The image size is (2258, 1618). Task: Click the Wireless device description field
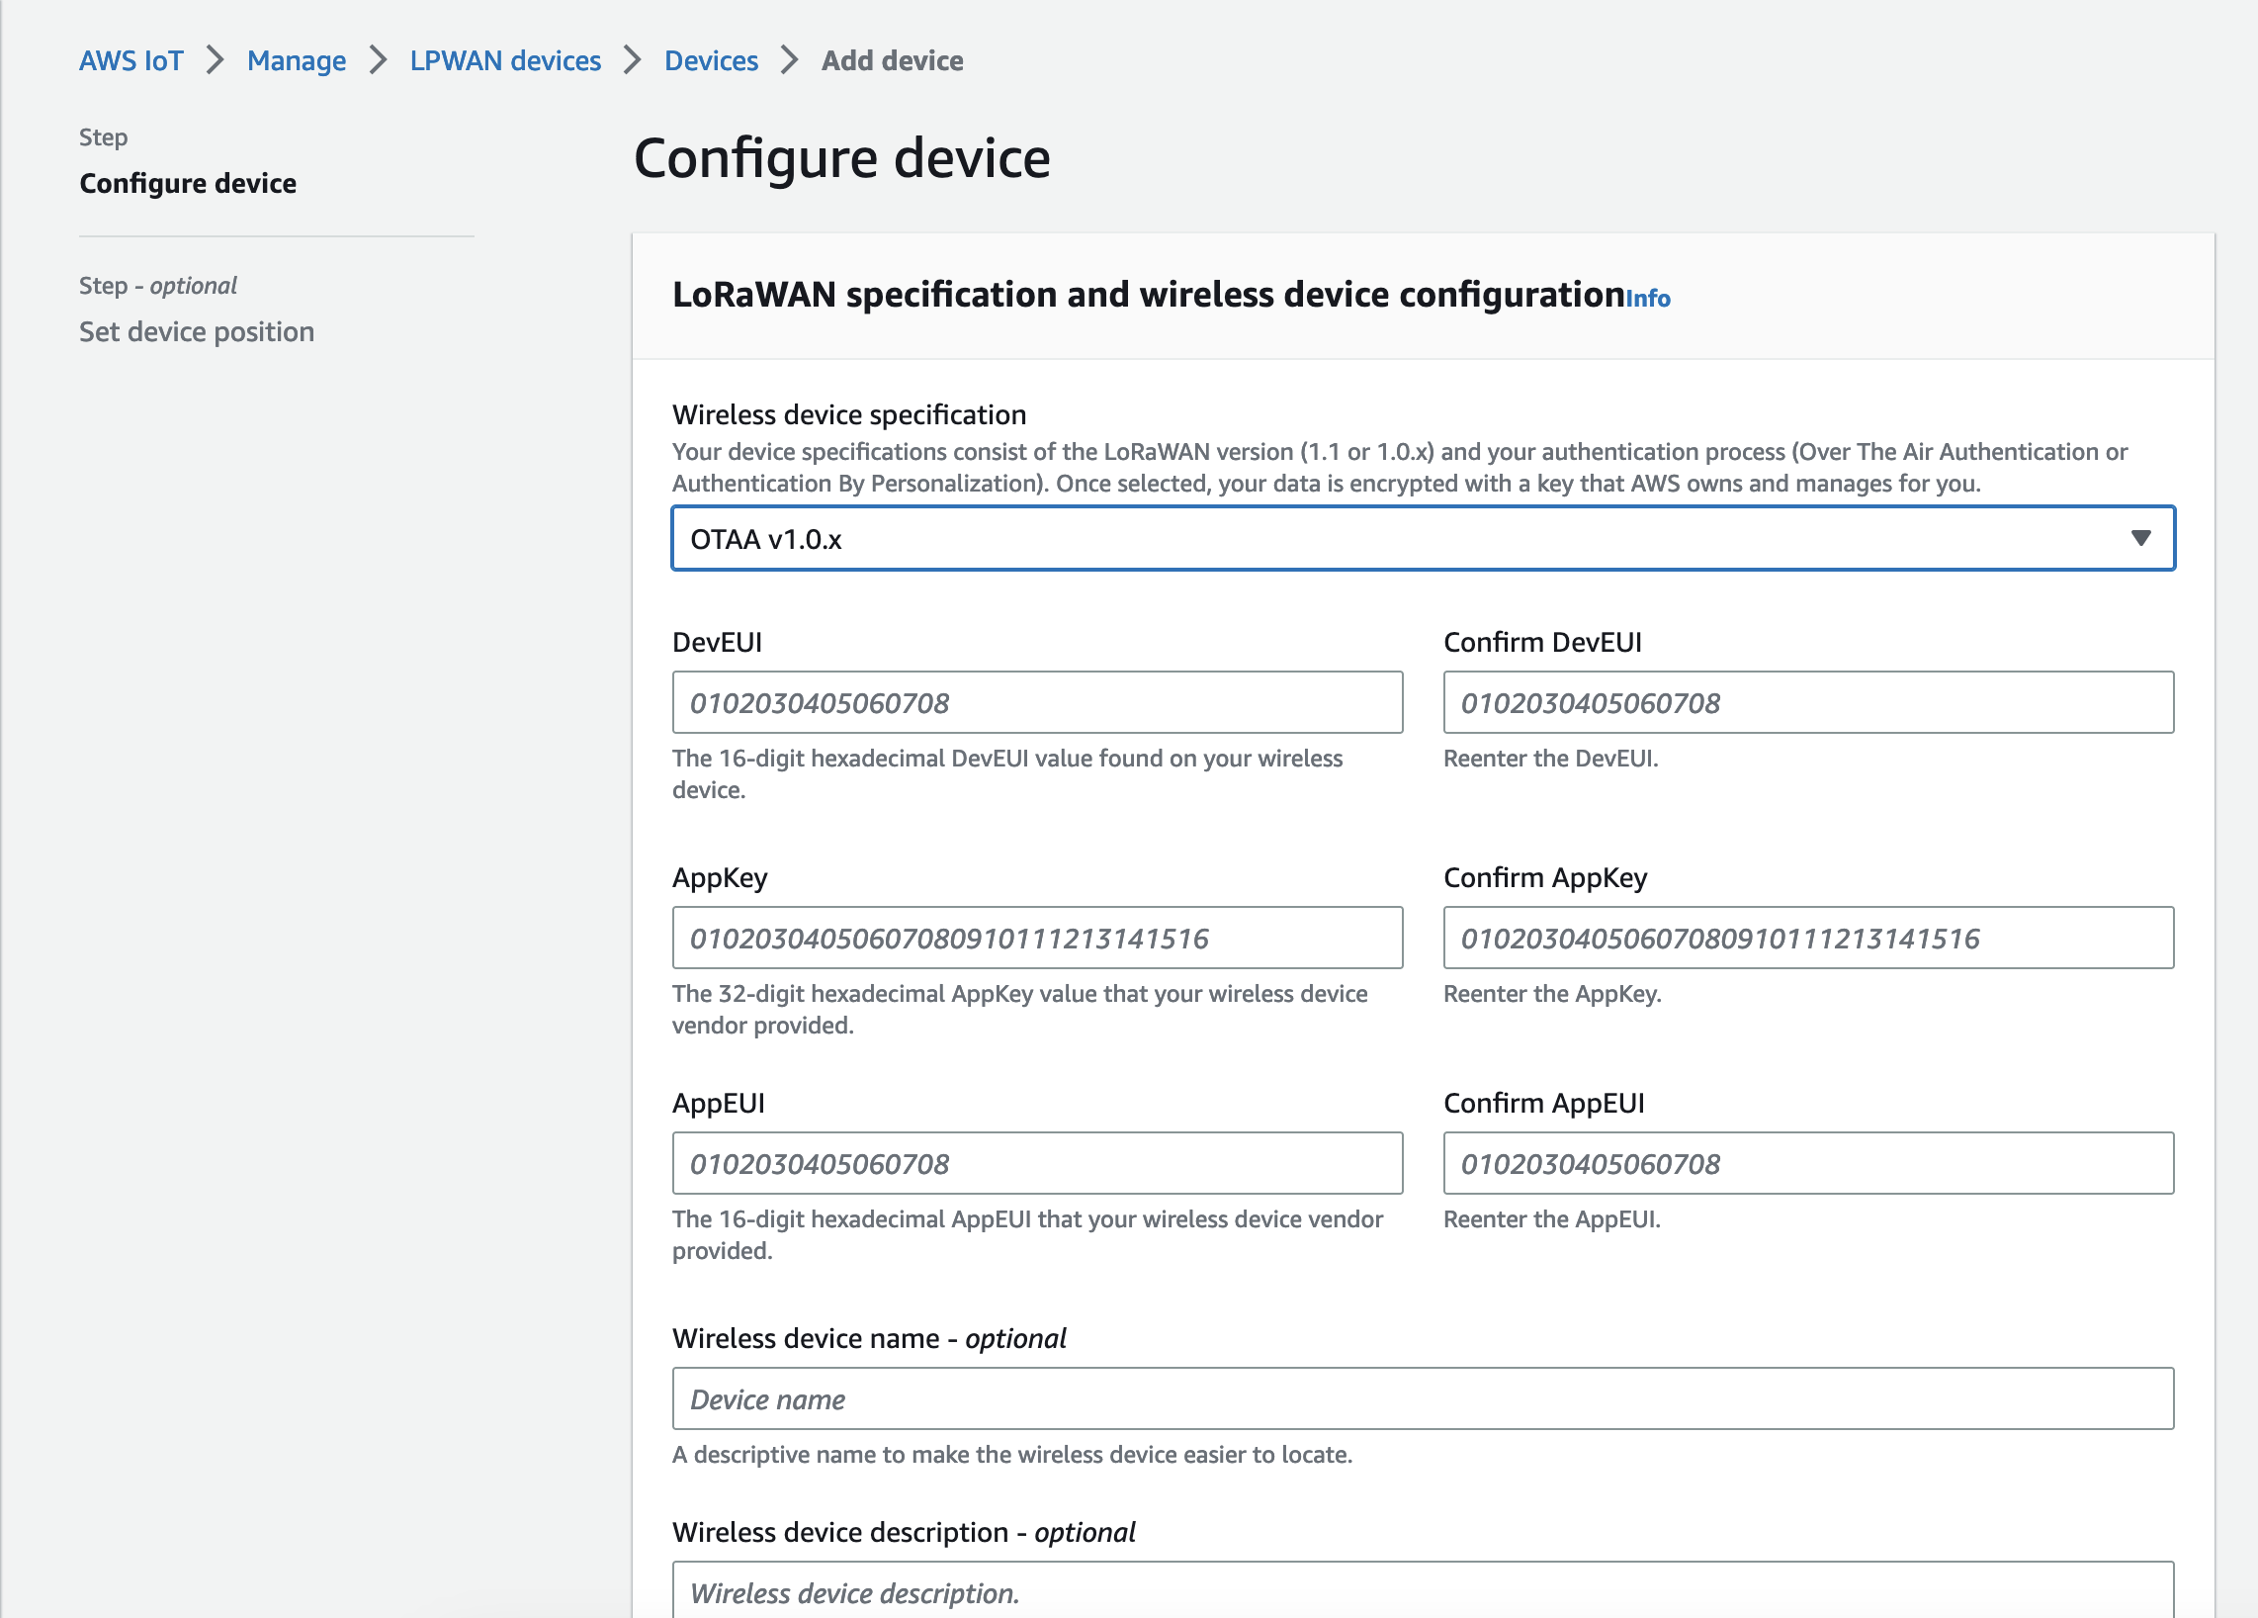(x=1422, y=1593)
